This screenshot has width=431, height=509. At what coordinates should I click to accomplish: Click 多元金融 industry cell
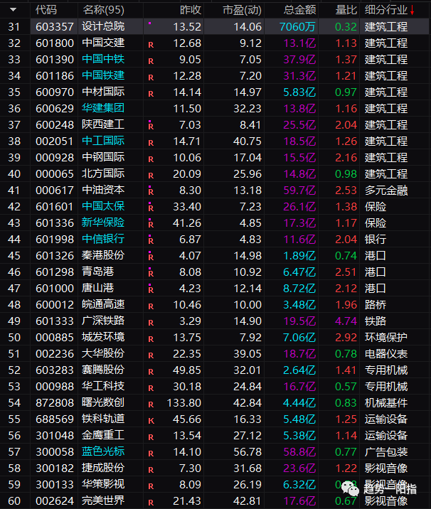tap(386, 191)
